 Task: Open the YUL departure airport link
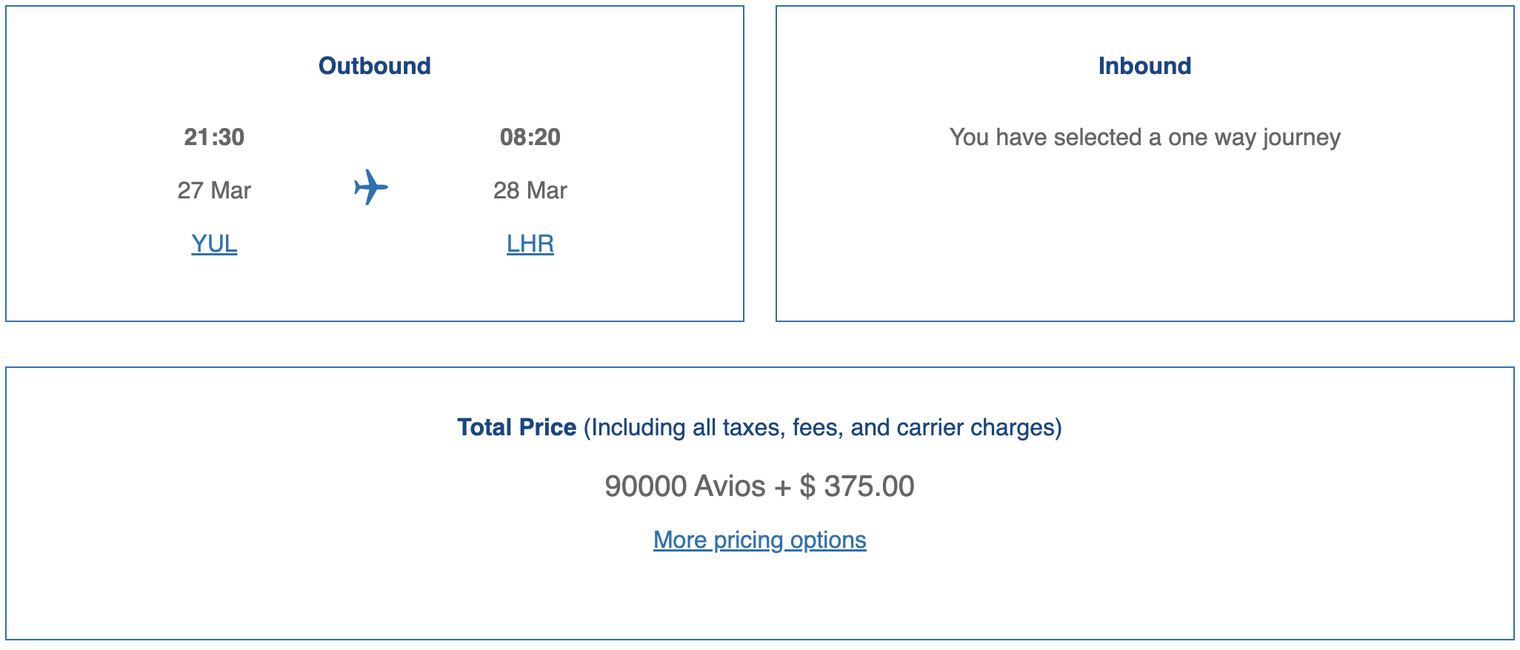point(214,244)
